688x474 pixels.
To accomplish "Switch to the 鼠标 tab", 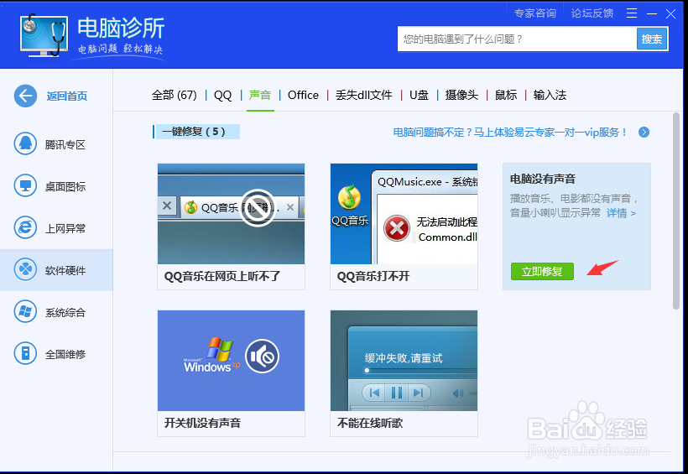I will [506, 95].
